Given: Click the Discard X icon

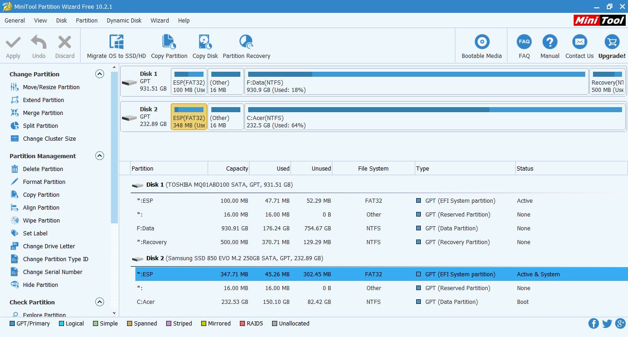Looking at the screenshot, I should point(64,42).
